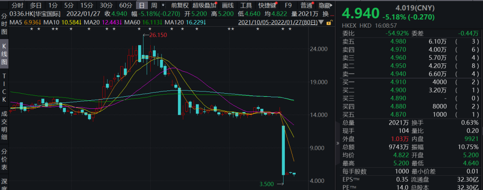Viewport: 483px width, 190px height.
Task: Open the 工具 menu
Action: click(x=246, y=5)
